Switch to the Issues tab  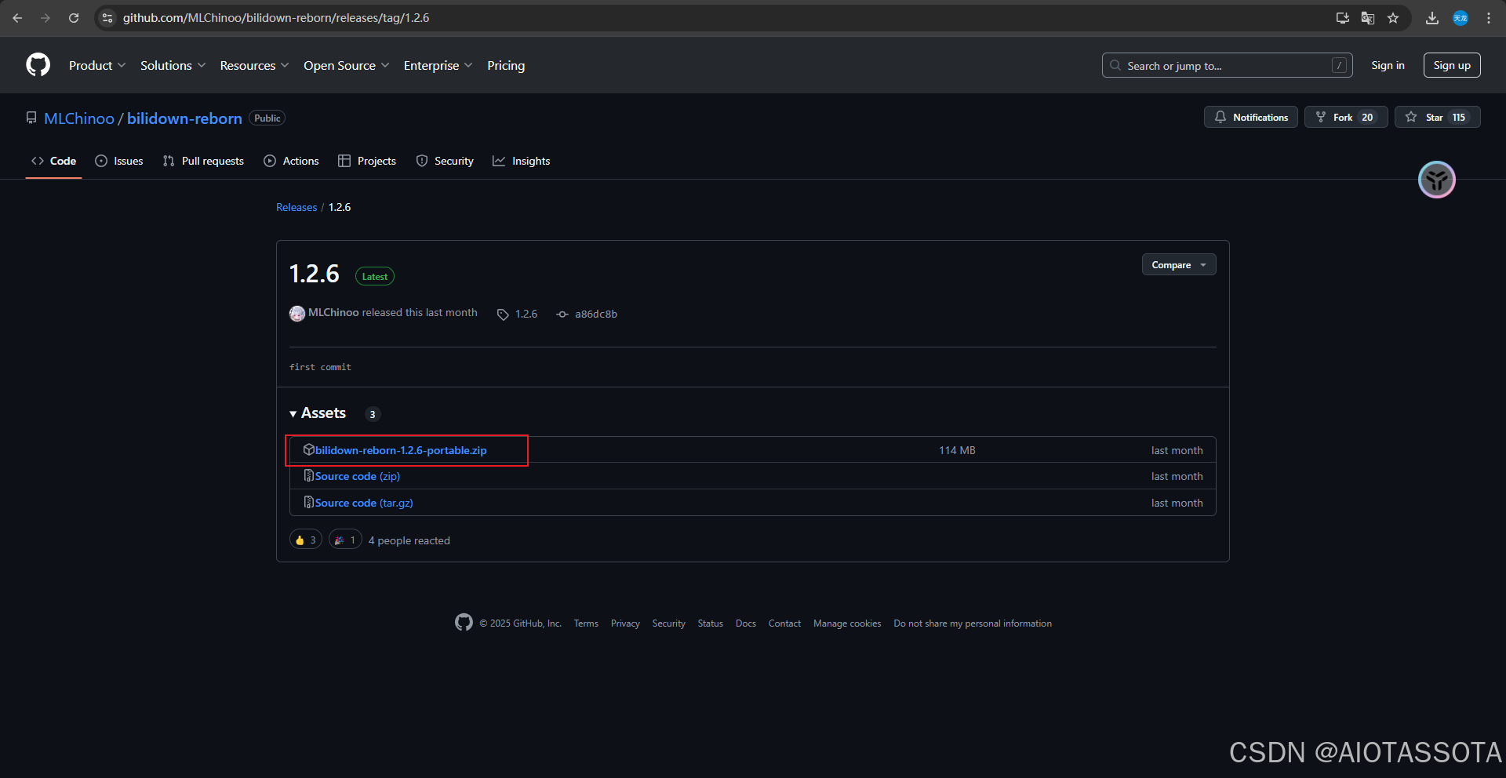pyautogui.click(x=119, y=161)
